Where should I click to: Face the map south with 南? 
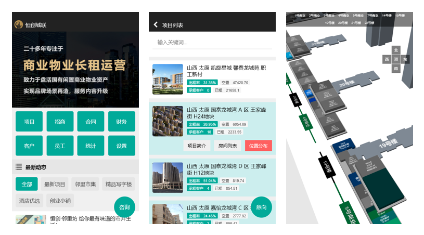[396, 69]
